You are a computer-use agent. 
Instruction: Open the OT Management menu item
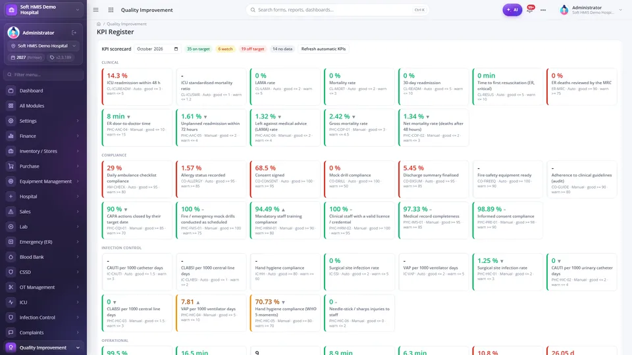point(43,287)
